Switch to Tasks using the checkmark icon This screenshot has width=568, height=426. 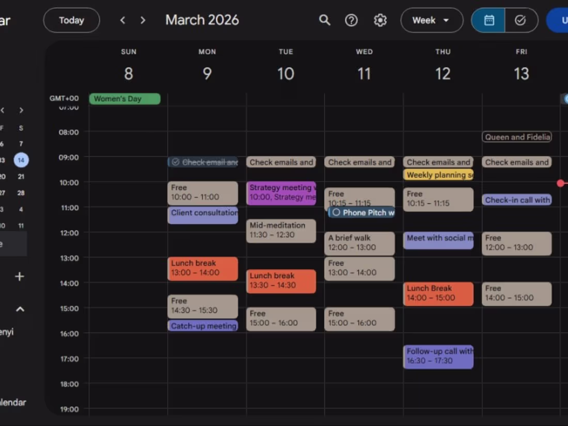[x=520, y=20]
